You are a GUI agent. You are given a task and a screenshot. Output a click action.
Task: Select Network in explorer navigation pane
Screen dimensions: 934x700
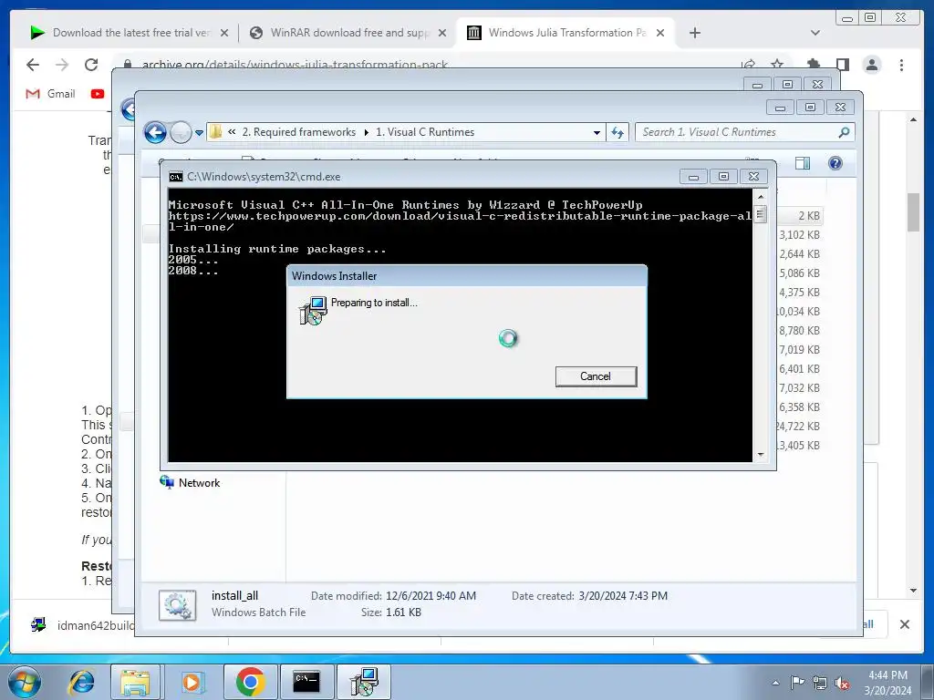[x=190, y=483]
